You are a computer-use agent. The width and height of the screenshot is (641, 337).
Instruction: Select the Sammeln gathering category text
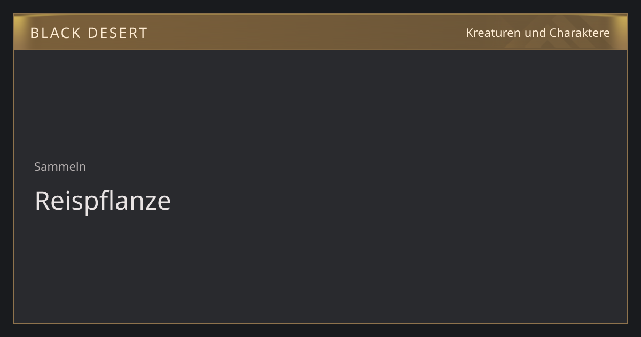(60, 166)
